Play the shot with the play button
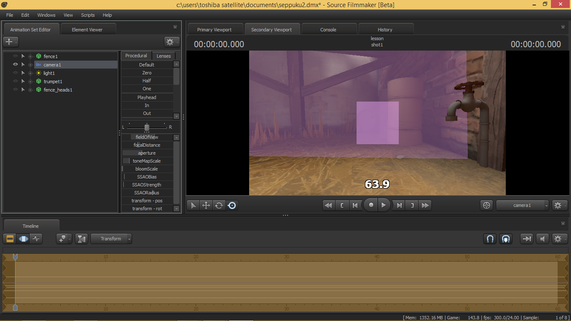The image size is (571, 321). tap(384, 205)
